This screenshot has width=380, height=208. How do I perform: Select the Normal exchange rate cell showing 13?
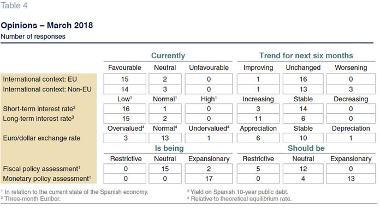point(165,138)
